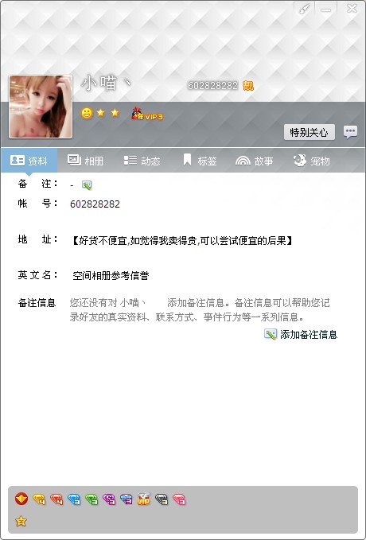Image resolution: width=366 pixels, height=540 pixels.
Task: Click the purple S diamond badge
Action: (109, 499)
